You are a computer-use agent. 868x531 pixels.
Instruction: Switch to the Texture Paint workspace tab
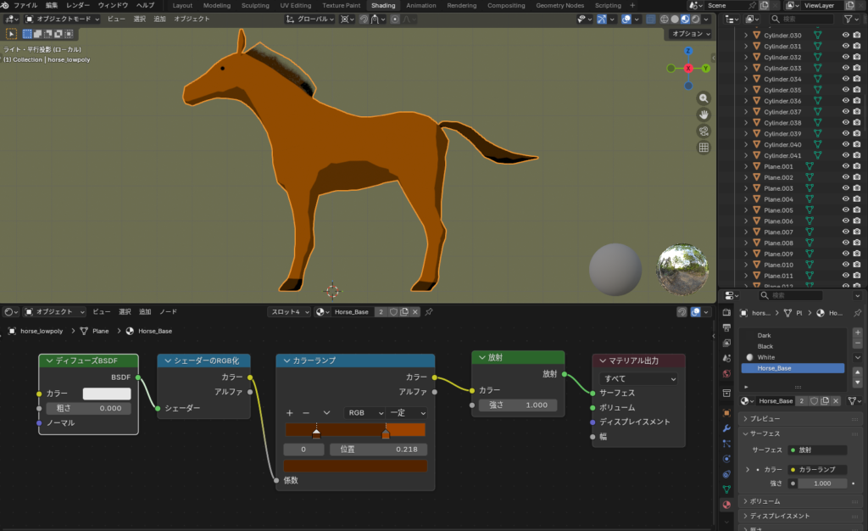pos(341,5)
